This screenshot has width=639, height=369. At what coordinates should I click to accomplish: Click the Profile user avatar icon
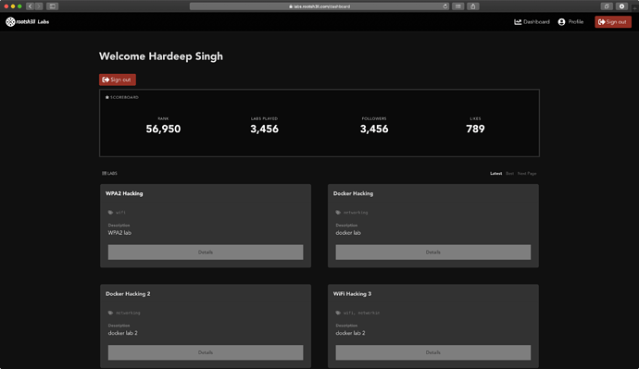click(561, 22)
